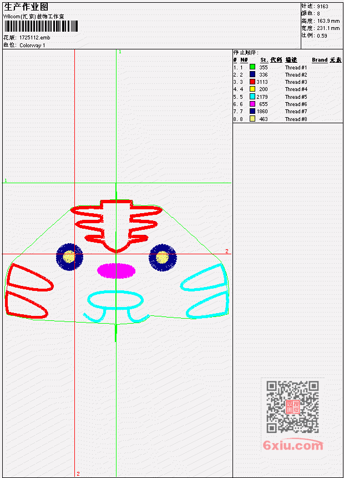Click the "Thread #7" description text
Screen dimensions: 344x478
pyautogui.click(x=296, y=112)
